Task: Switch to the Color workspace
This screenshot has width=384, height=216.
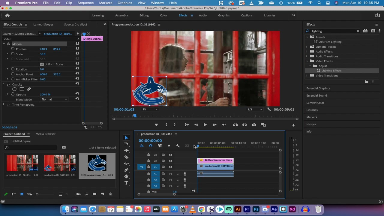Action: pyautogui.click(x=163, y=15)
